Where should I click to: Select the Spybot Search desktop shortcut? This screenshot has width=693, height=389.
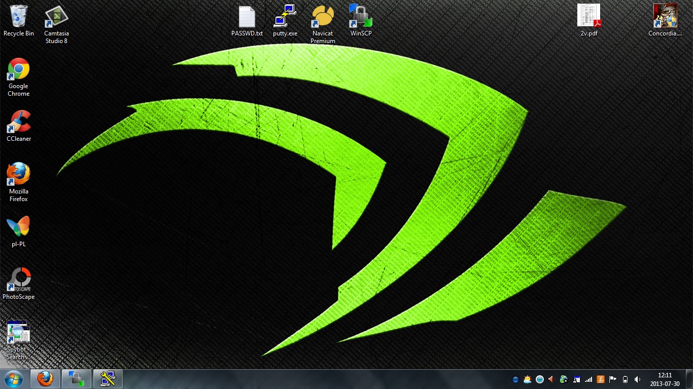(19, 340)
